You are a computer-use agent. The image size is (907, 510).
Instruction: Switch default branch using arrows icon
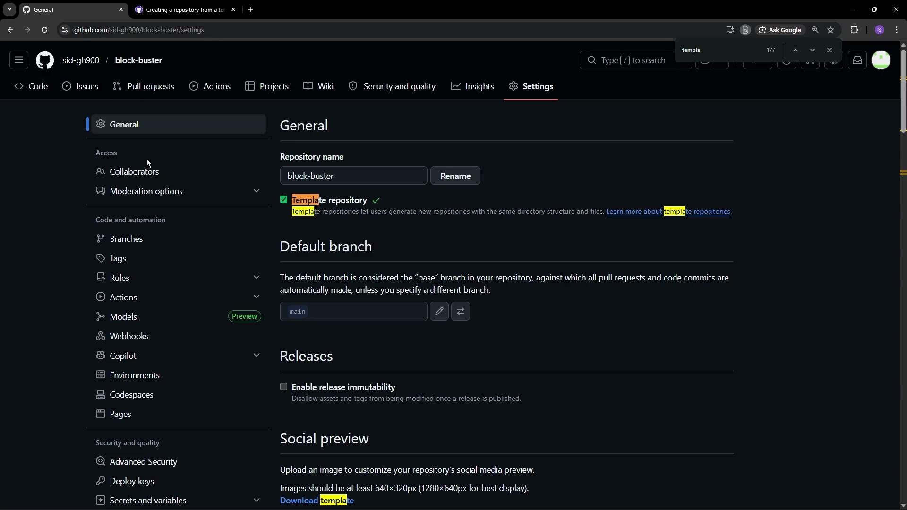461,311
